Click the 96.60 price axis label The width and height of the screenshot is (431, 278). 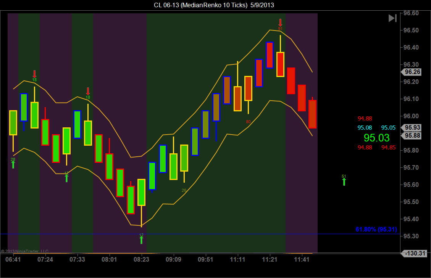pyautogui.click(x=411, y=13)
